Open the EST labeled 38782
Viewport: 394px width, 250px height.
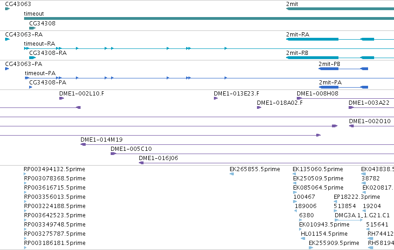tap(370, 179)
